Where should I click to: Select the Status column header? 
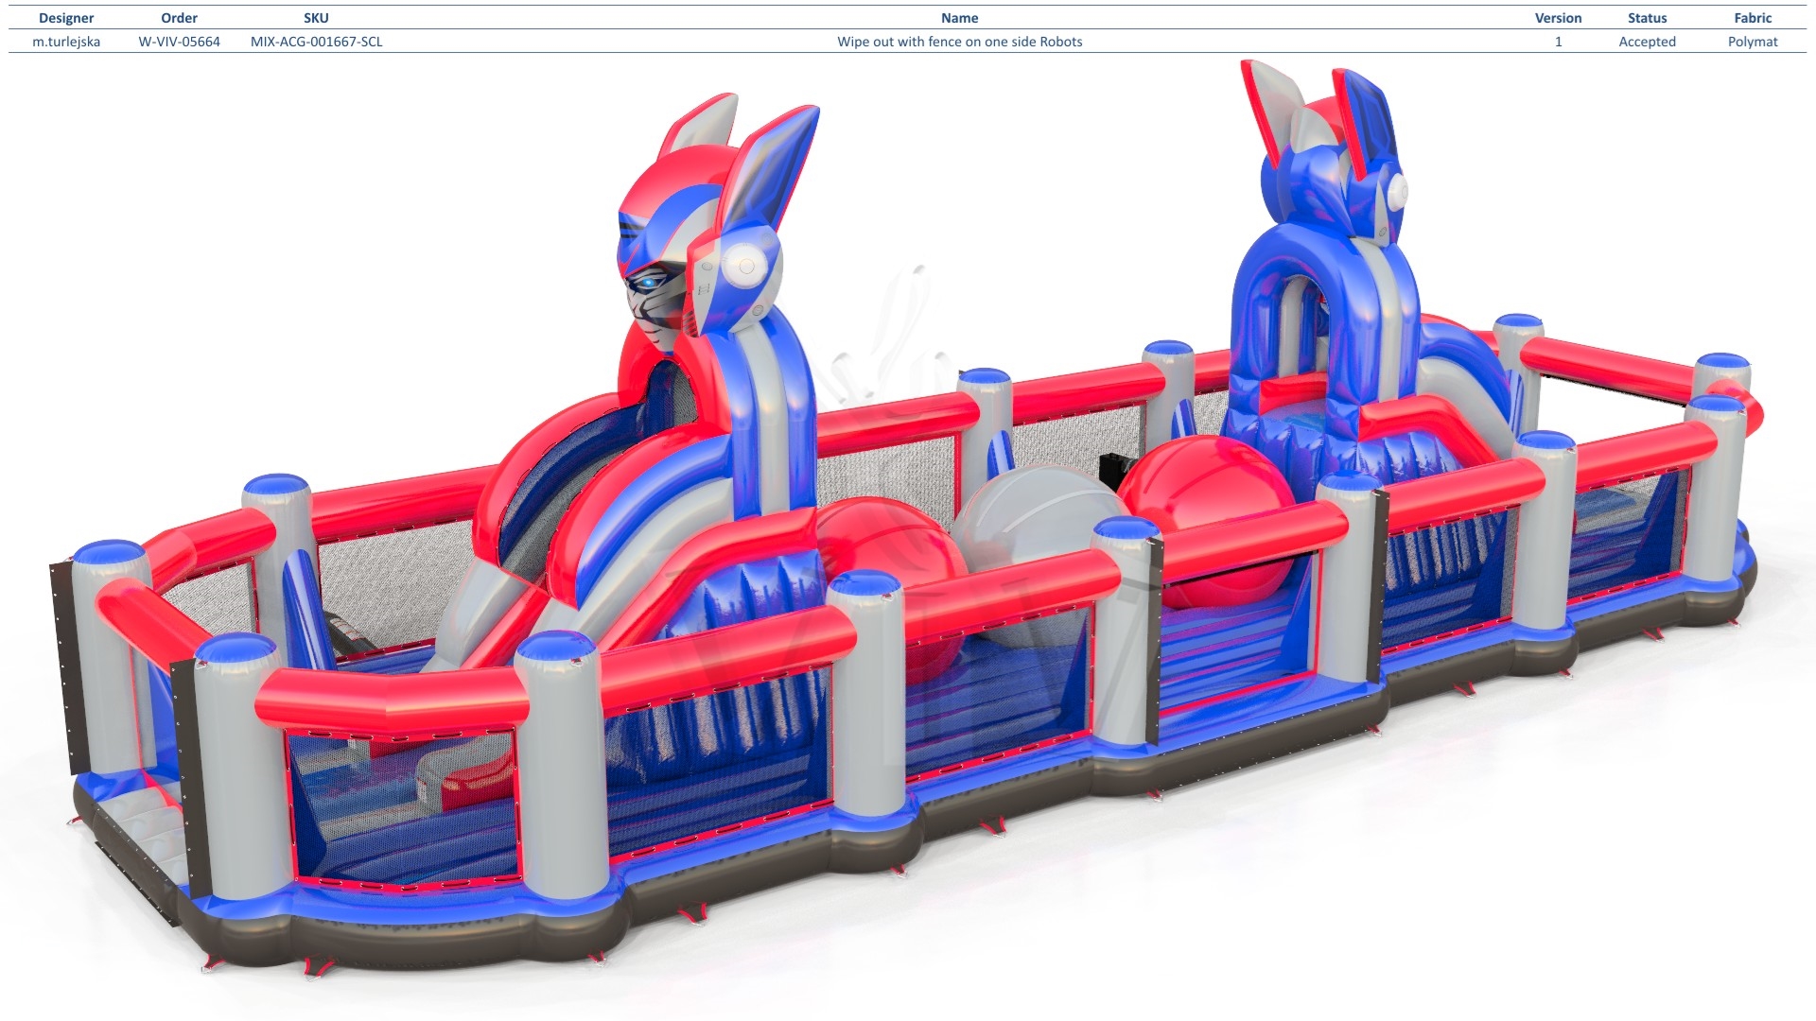[x=1647, y=18]
